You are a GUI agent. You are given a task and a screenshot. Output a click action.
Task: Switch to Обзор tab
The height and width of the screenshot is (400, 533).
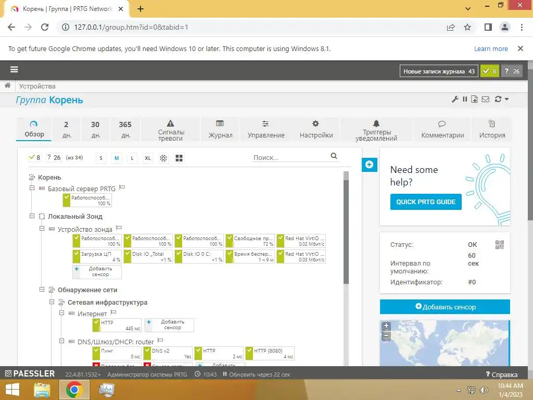pos(34,129)
